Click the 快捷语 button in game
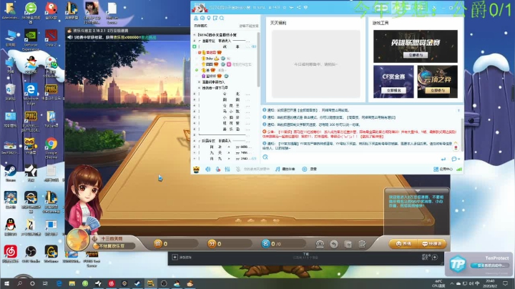 tap(431, 244)
